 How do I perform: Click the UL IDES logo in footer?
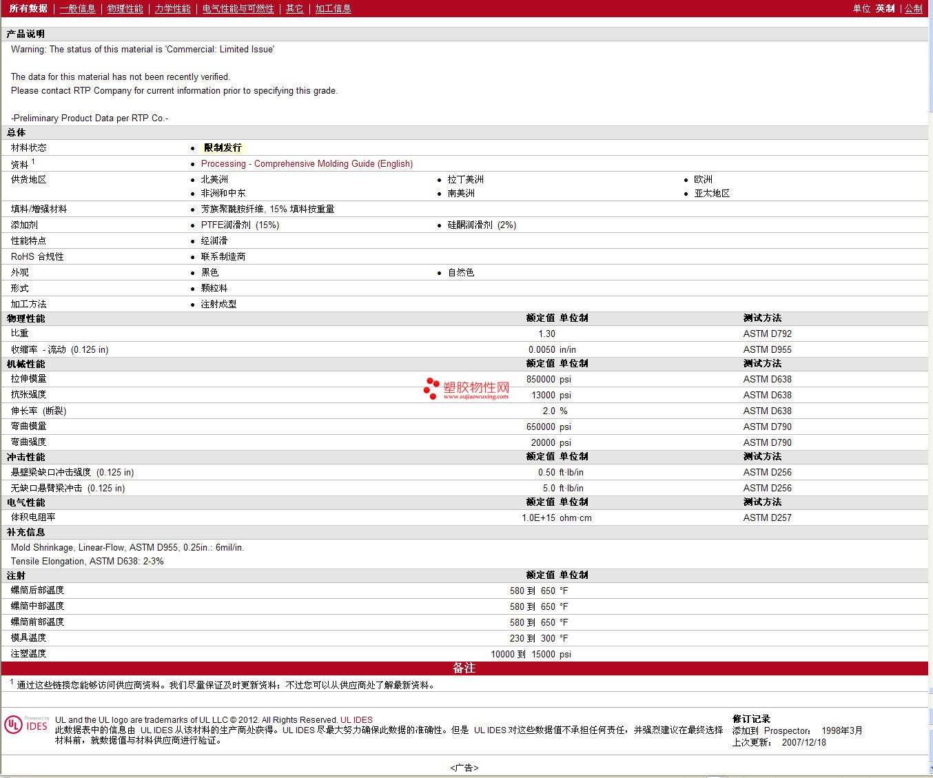26,725
